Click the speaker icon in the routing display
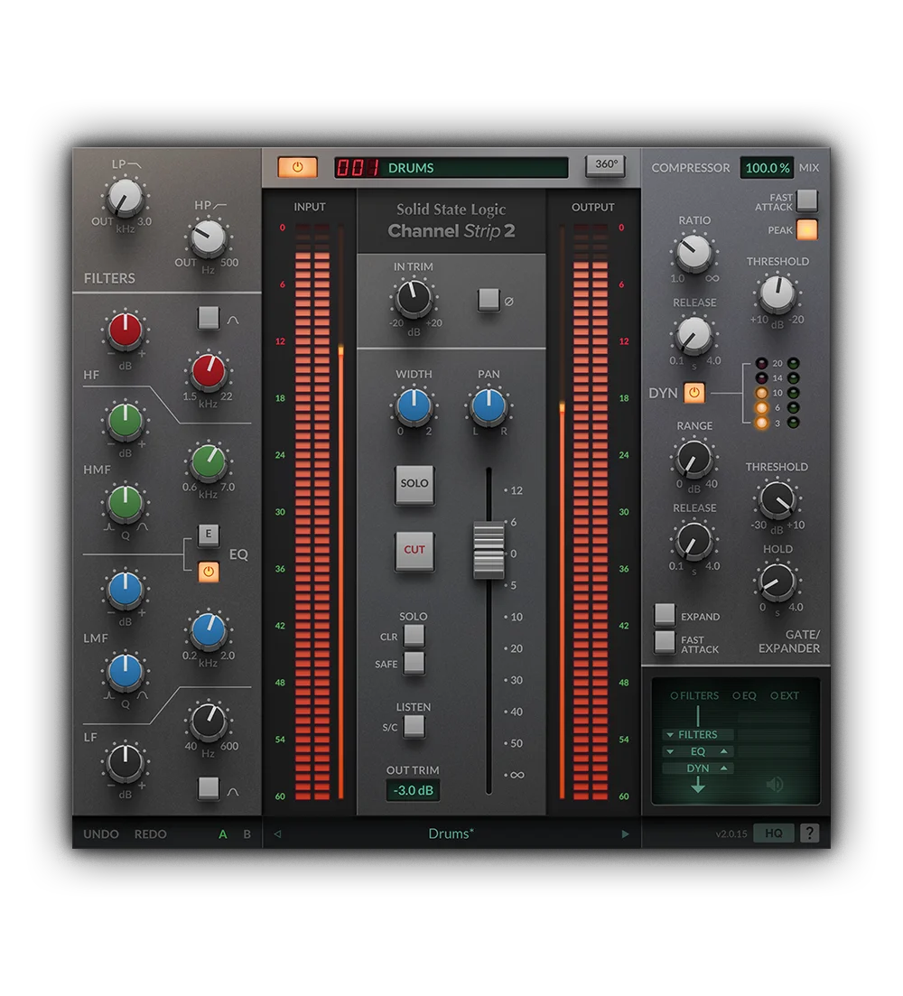 [x=775, y=784]
